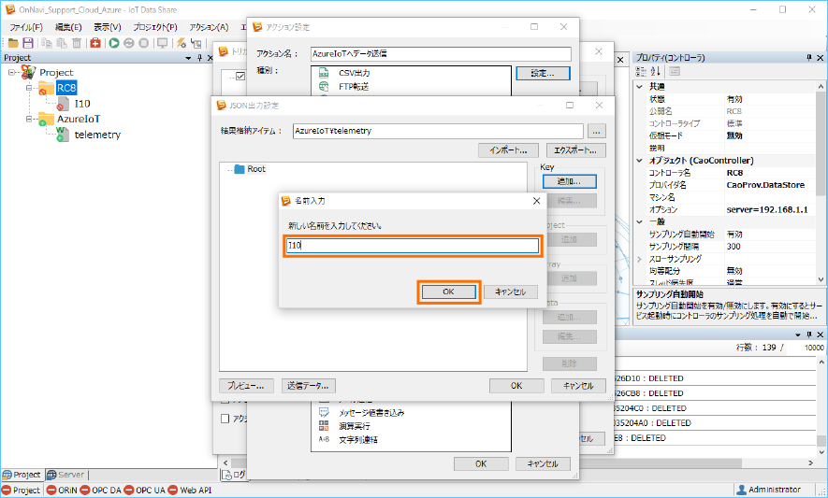The height and width of the screenshot is (498, 828).
Task: Click the categorized view icon in properties
Action: 641,72
